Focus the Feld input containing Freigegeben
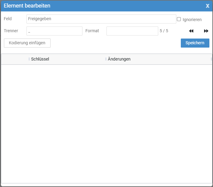The image size is (213, 187). click(x=101, y=19)
